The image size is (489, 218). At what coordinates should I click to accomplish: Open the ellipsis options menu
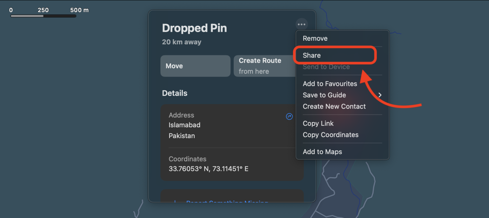point(301,24)
